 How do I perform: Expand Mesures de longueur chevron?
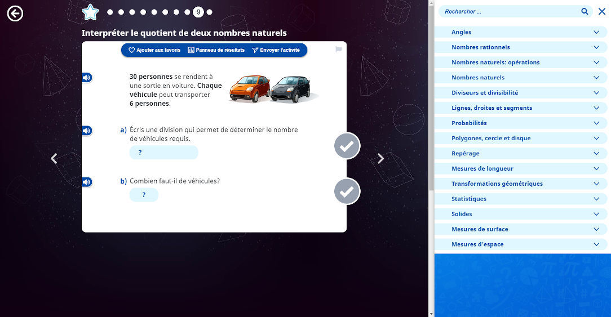596,168
